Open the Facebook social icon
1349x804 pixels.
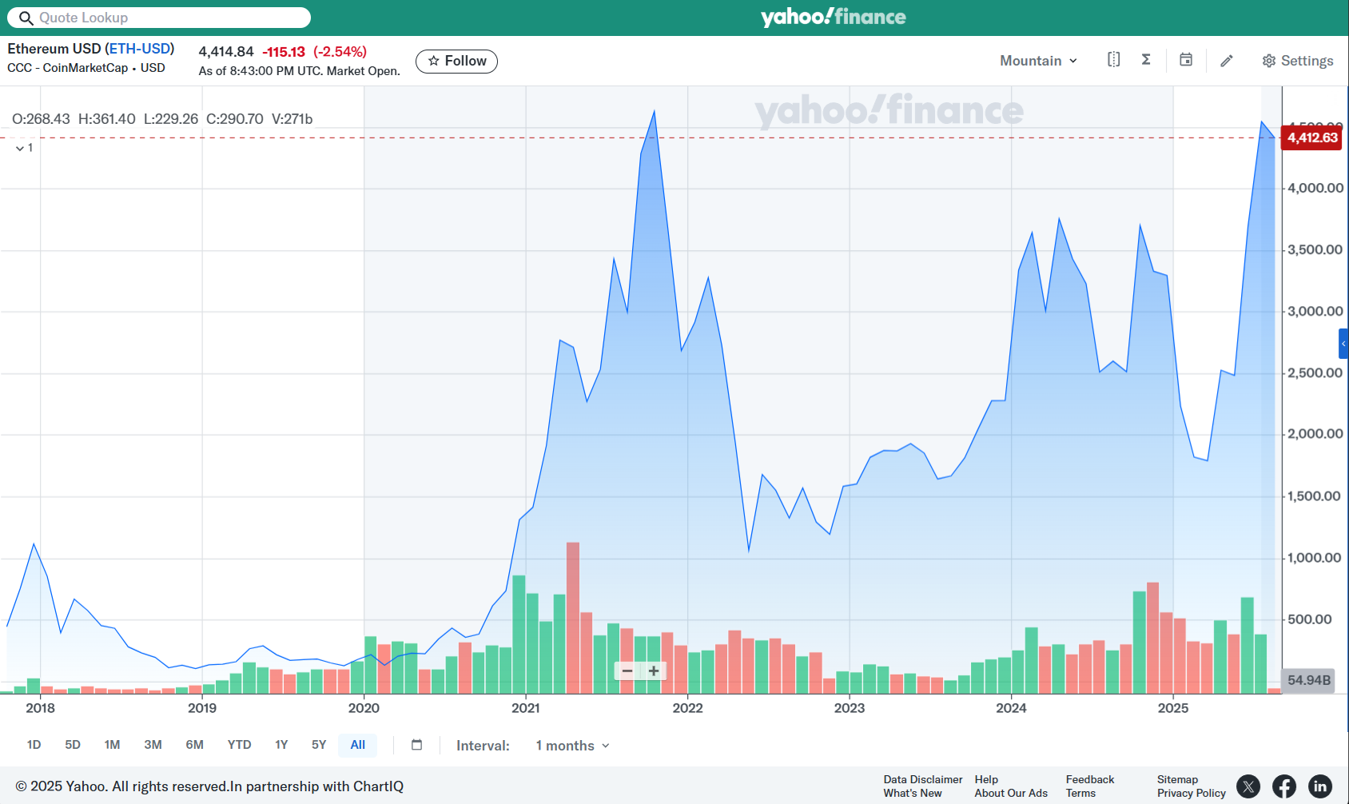pos(1284,786)
